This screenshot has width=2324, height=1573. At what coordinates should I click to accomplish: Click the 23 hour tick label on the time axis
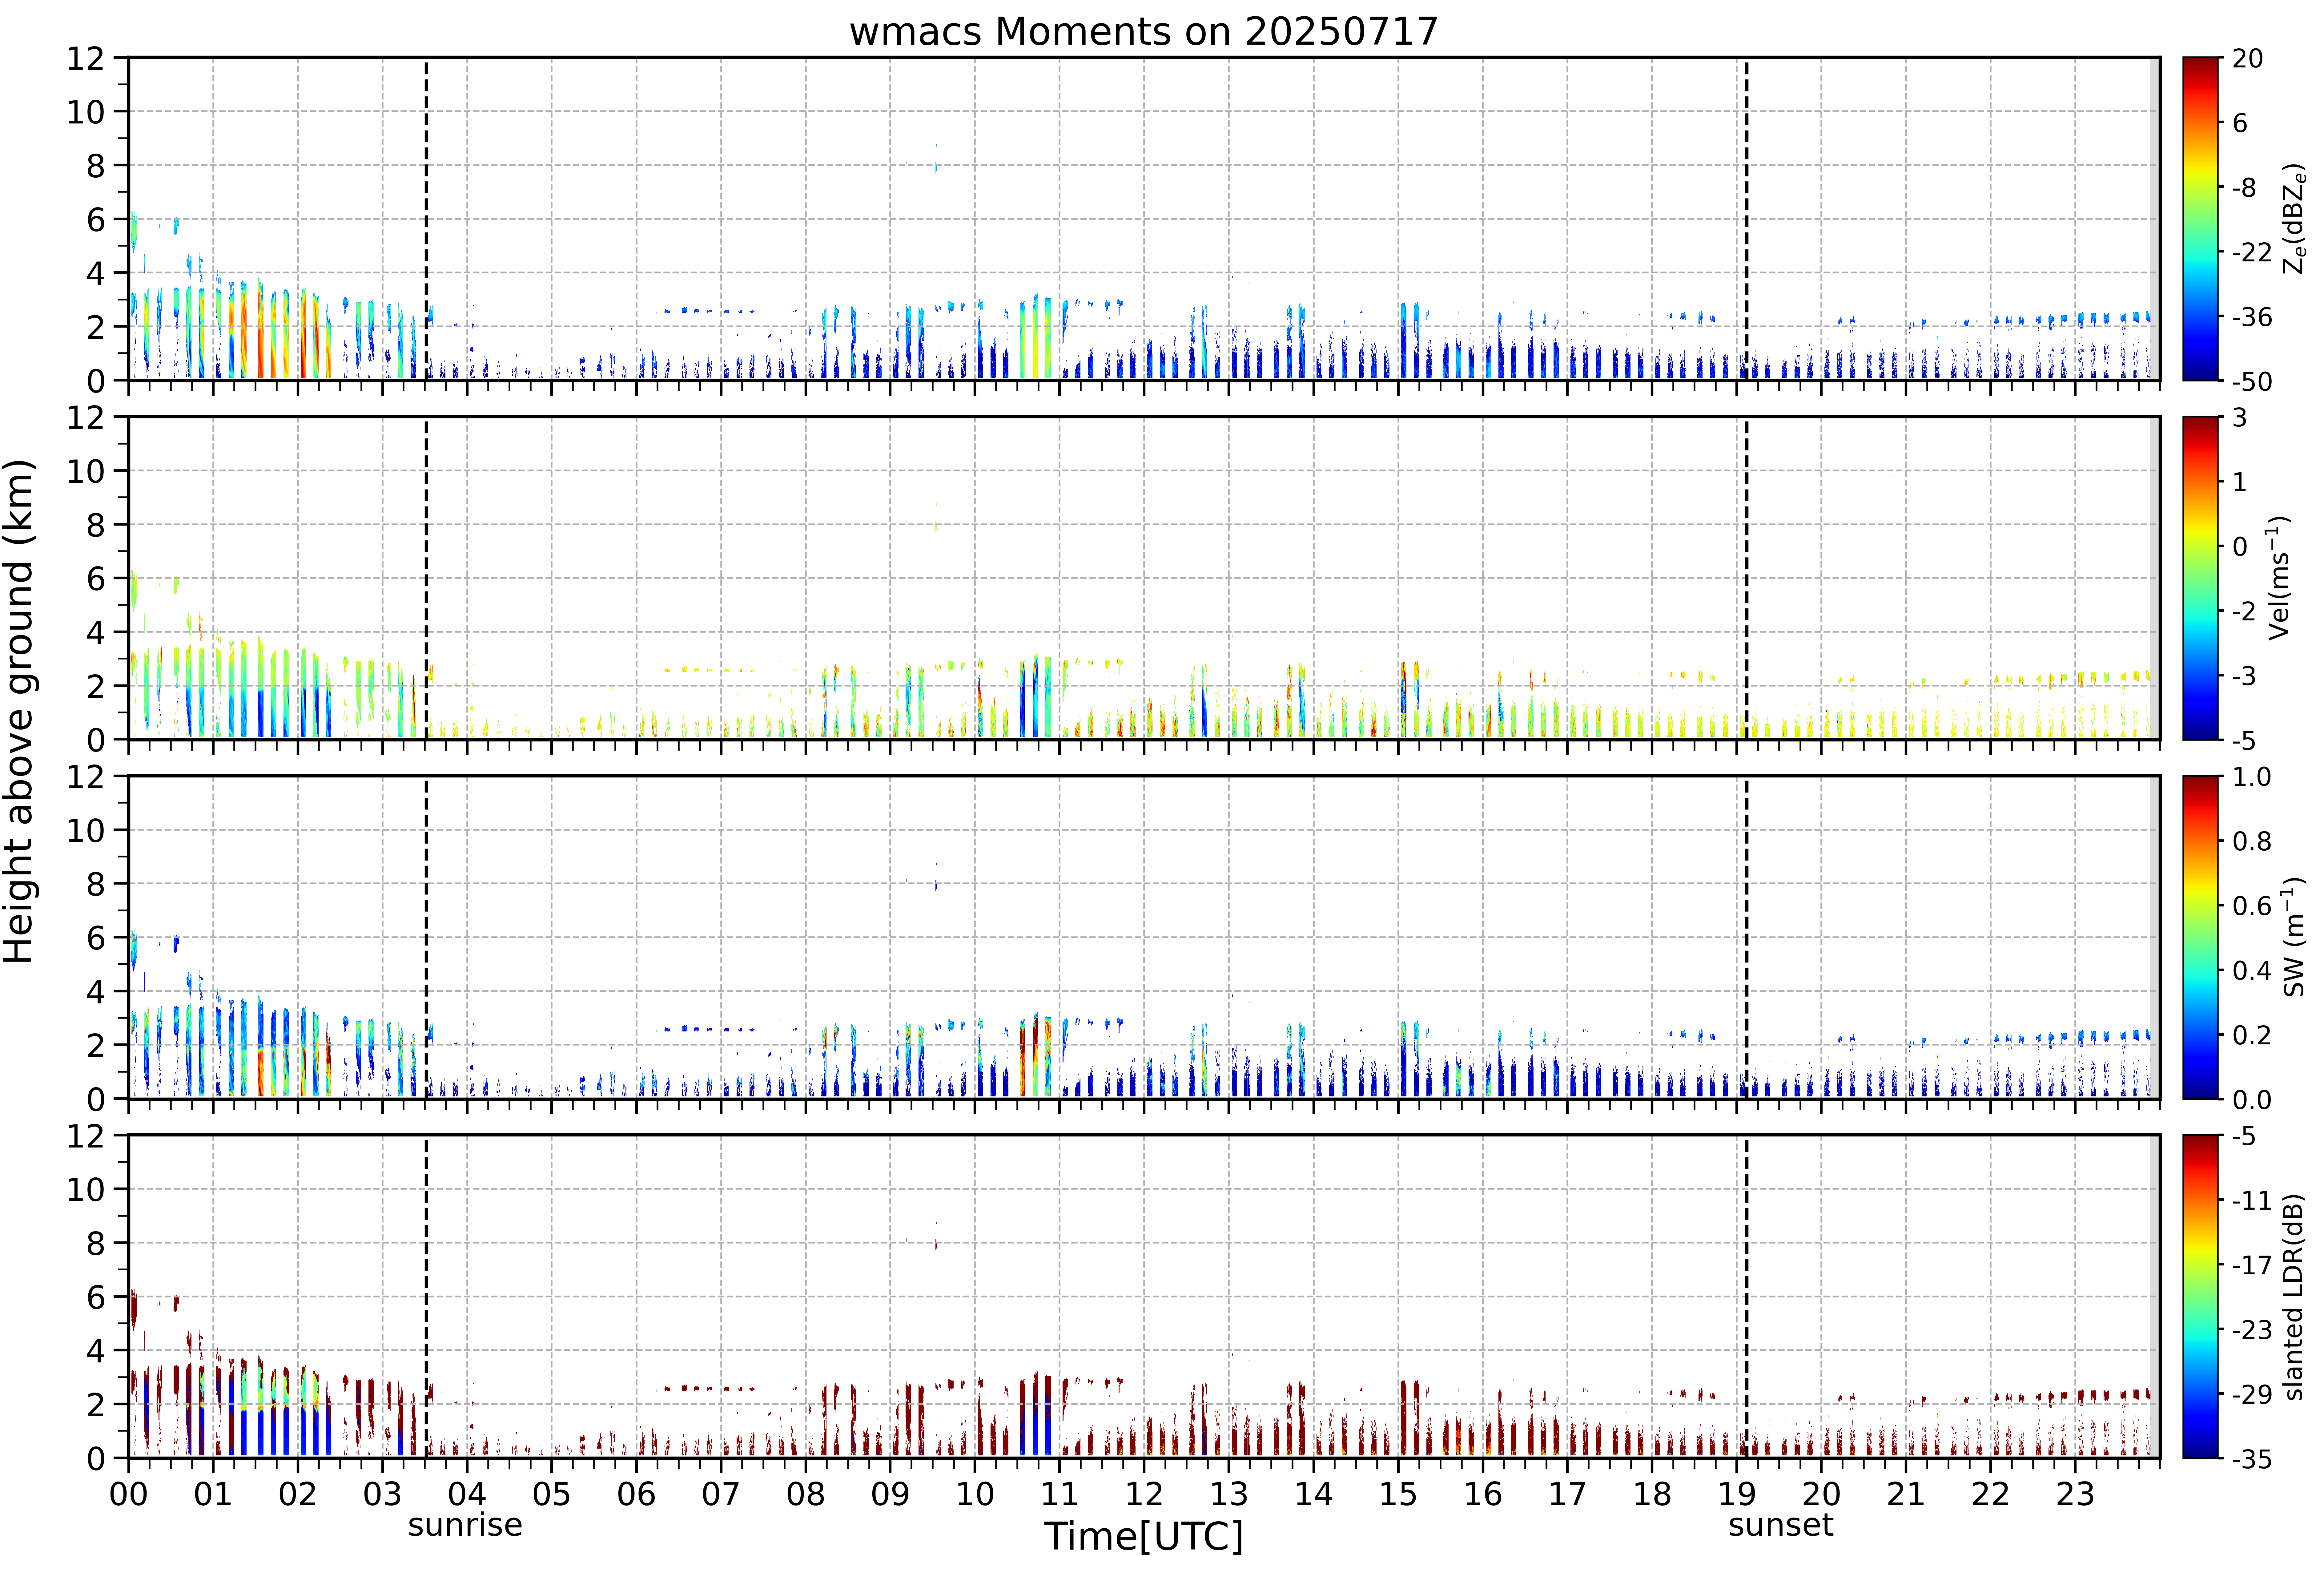(2075, 1494)
